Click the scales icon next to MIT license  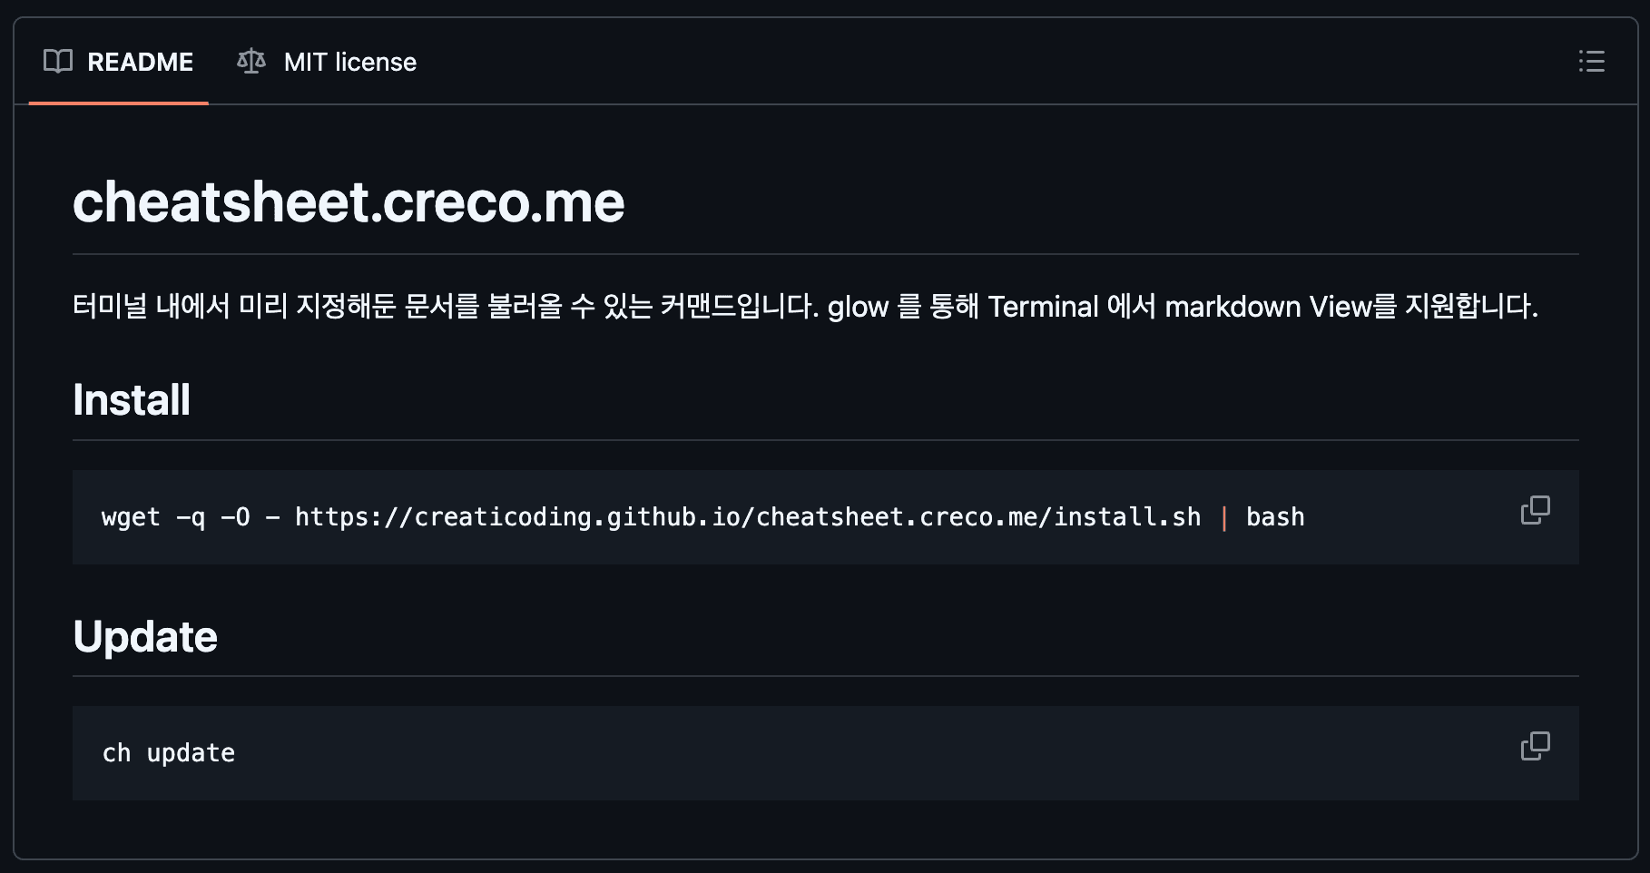pos(250,61)
